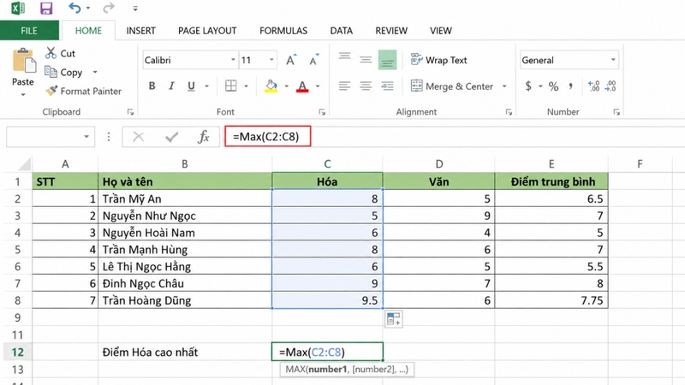Screen dimensions: 685x385
Task: Increase font size with larger A icon
Action: tap(291, 60)
